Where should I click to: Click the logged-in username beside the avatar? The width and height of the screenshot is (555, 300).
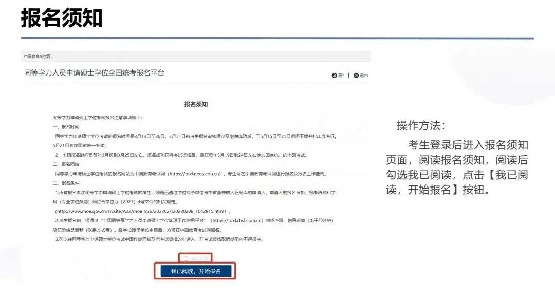[341, 76]
